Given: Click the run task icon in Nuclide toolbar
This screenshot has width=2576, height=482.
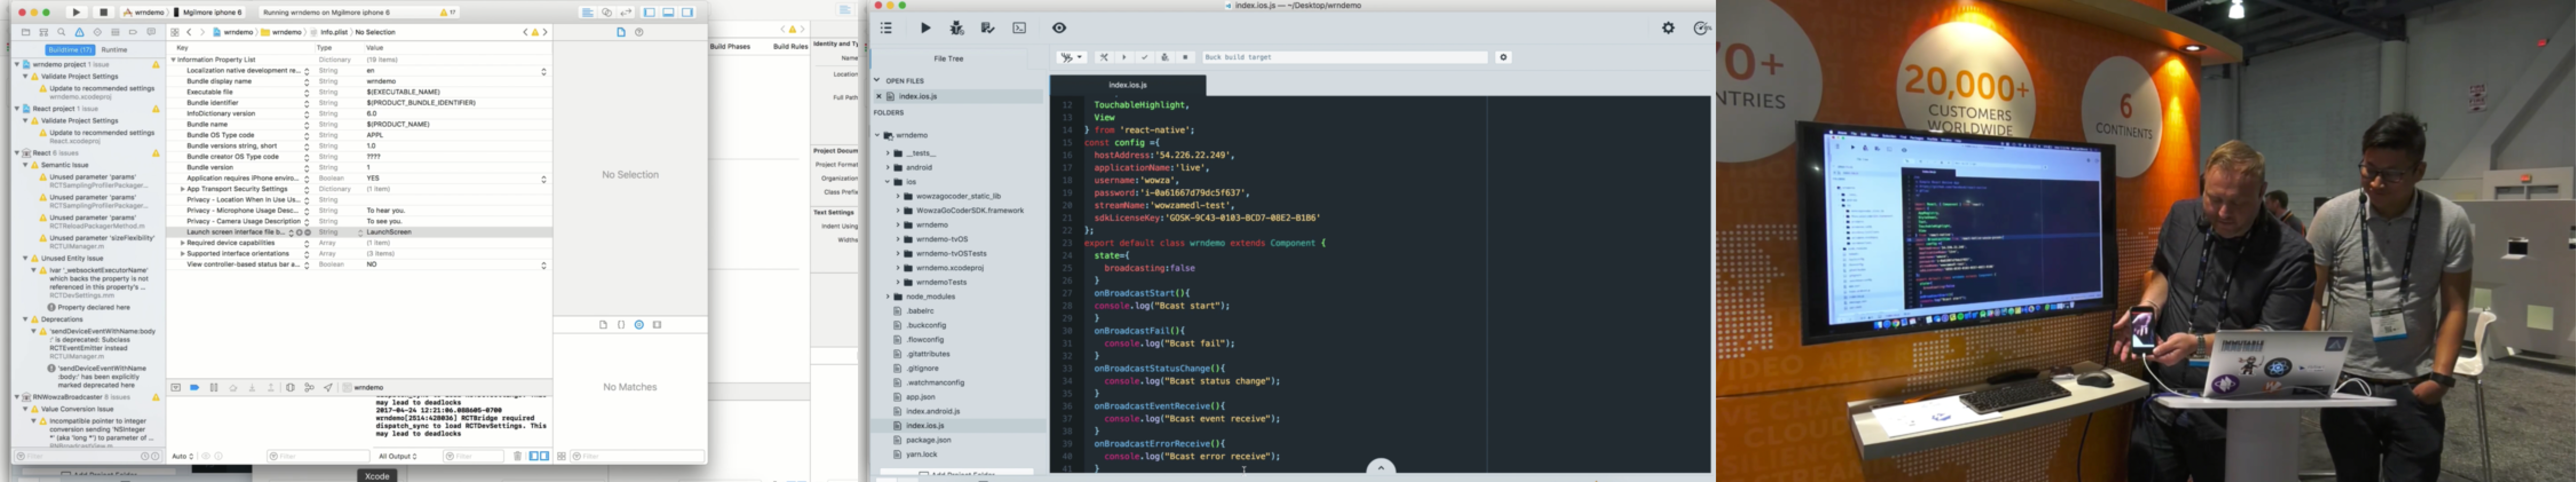Looking at the screenshot, I should (x=926, y=28).
